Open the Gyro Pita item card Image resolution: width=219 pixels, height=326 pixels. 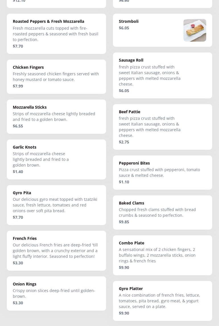(x=56, y=205)
